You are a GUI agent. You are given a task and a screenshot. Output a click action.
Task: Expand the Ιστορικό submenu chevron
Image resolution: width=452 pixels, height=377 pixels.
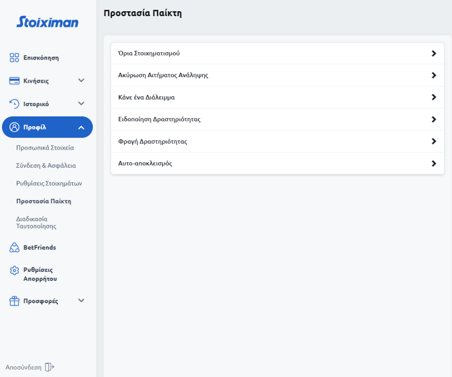click(81, 104)
